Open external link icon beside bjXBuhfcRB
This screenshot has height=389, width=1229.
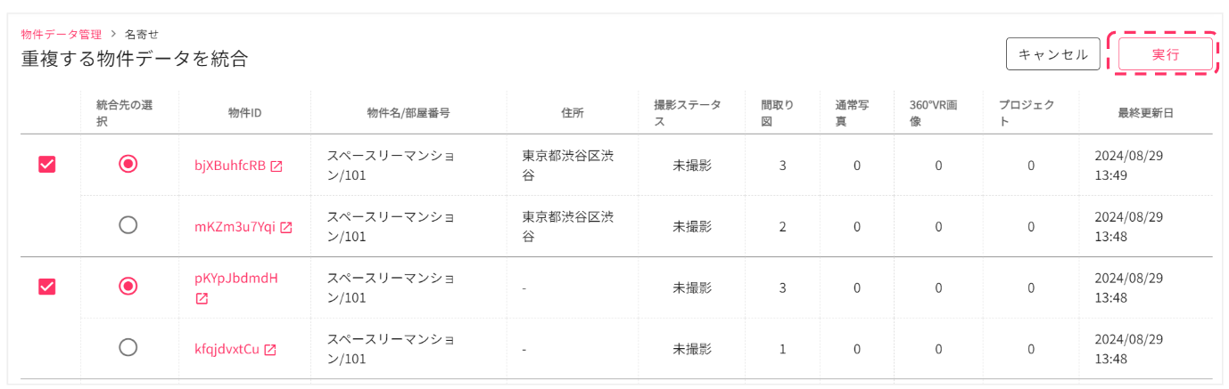276,166
